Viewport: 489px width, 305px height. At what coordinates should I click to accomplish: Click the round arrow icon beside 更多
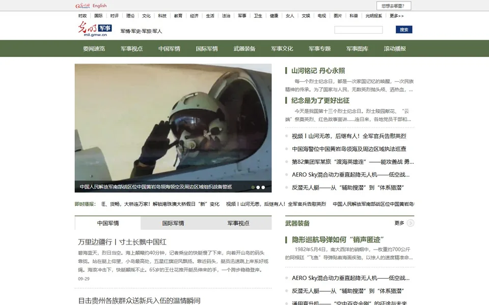pyautogui.click(x=411, y=223)
